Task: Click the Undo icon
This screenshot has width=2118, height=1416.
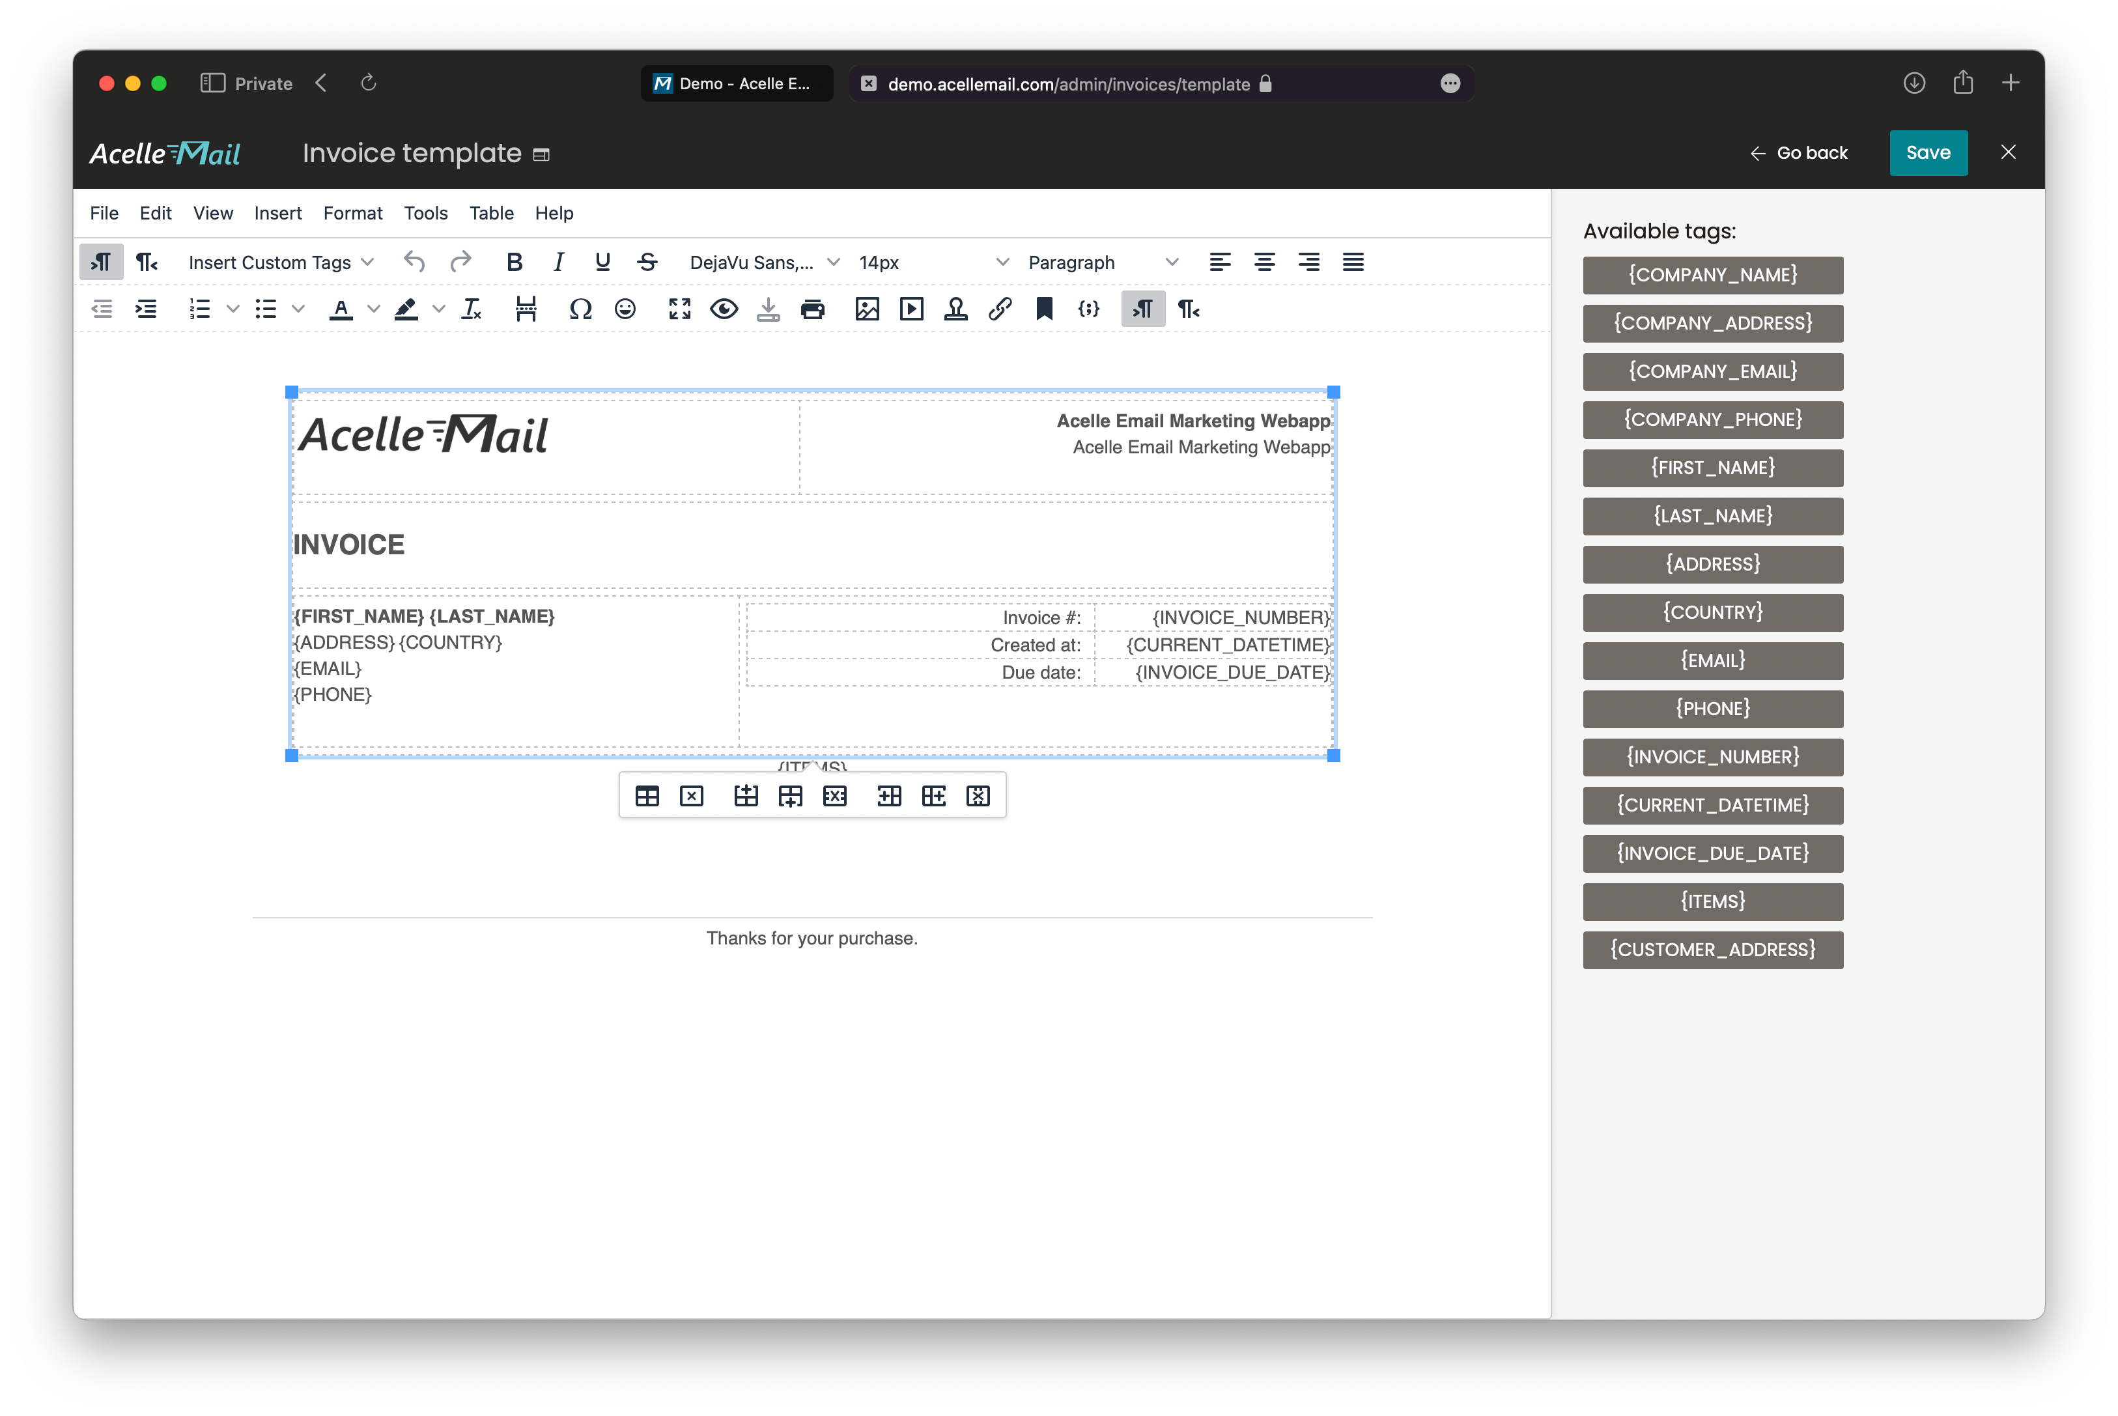Action: [x=414, y=261]
